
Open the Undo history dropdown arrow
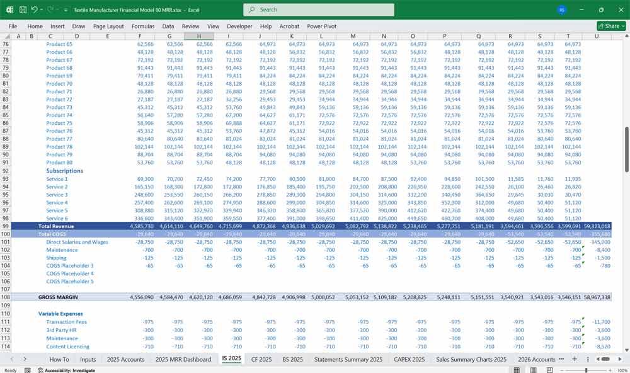pos(42,10)
